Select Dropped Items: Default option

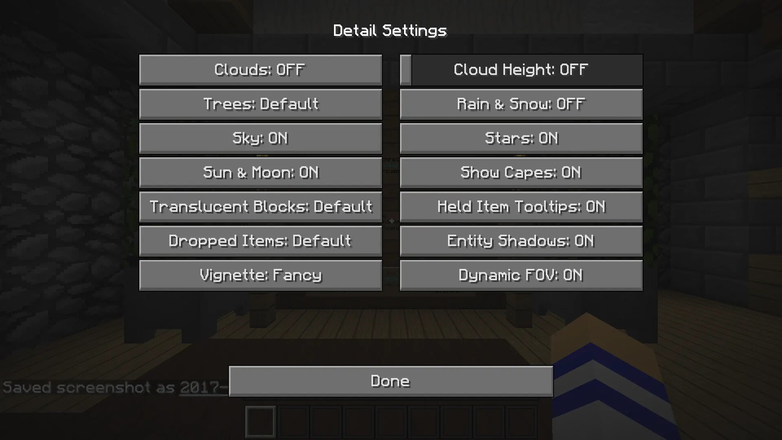[x=261, y=241]
